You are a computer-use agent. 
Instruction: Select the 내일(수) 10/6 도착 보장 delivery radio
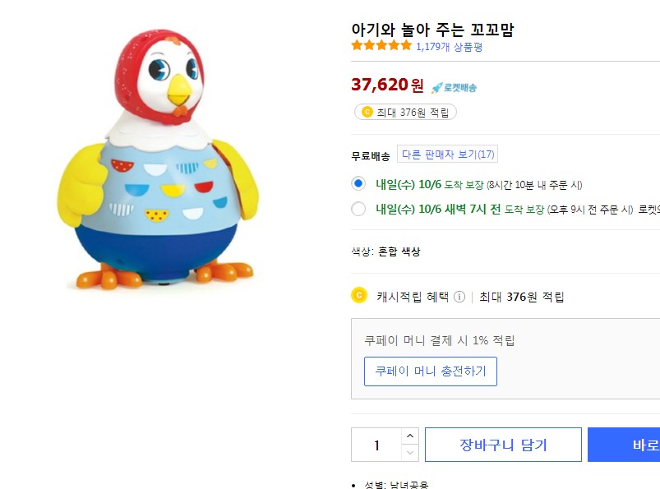[x=358, y=184]
